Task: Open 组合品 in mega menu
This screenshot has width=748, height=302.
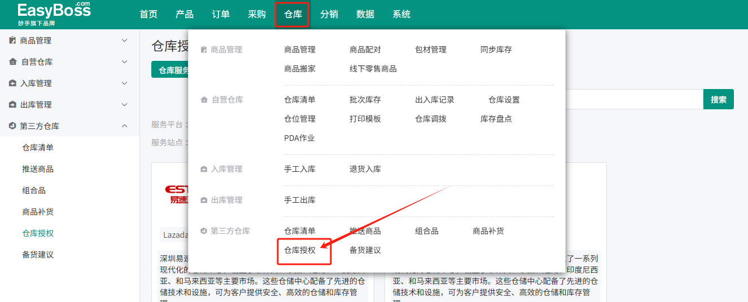Action: pos(427,231)
